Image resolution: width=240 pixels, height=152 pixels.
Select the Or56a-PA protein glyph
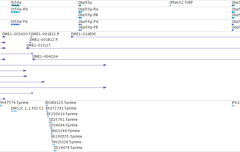(x=15, y=24)
